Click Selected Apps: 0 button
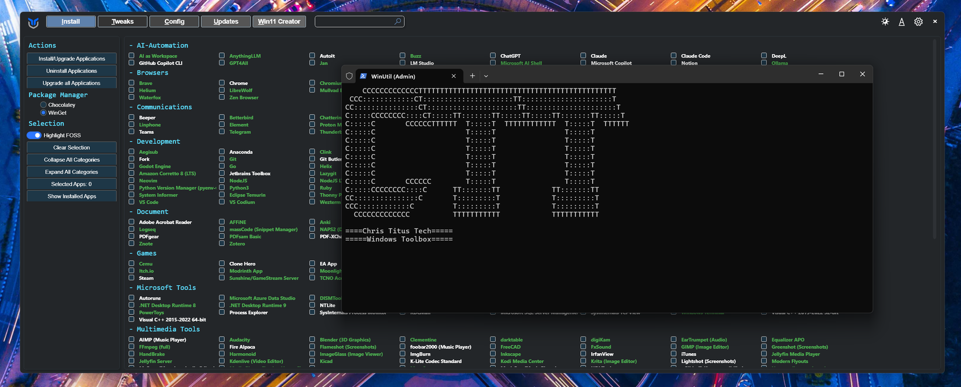The height and width of the screenshot is (387, 961). [x=72, y=184]
